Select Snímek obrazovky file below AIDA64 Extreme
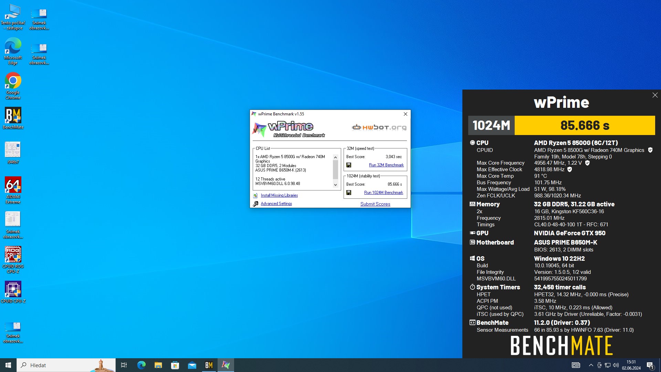 [13, 225]
